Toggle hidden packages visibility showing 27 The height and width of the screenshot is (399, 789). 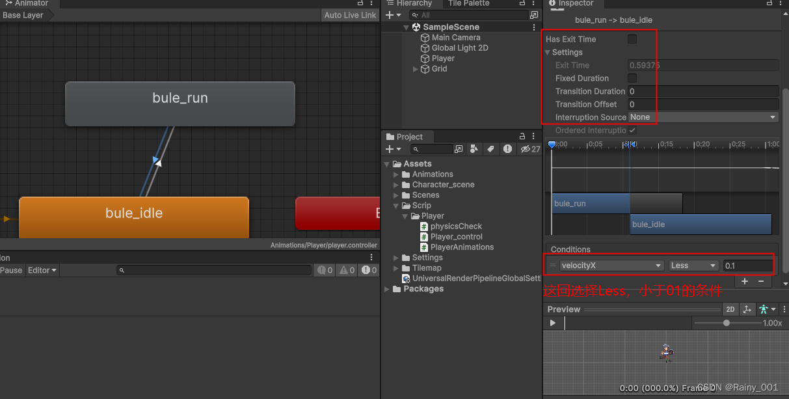pyautogui.click(x=530, y=149)
